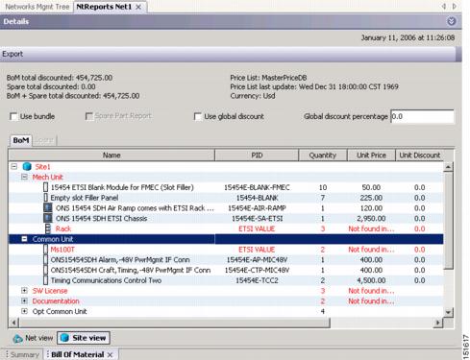Select the Rack row label
This screenshot has width=470, height=360.
click(63, 228)
